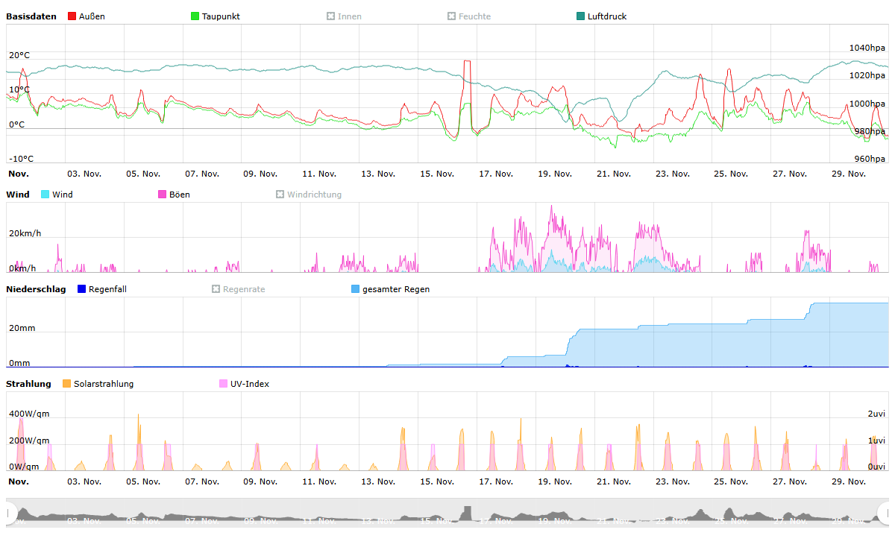895x559 pixels.
Task: Click the teal Luftdruck legend icon
Action: [581, 16]
